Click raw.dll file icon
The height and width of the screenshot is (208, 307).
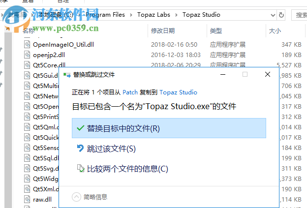(27, 199)
